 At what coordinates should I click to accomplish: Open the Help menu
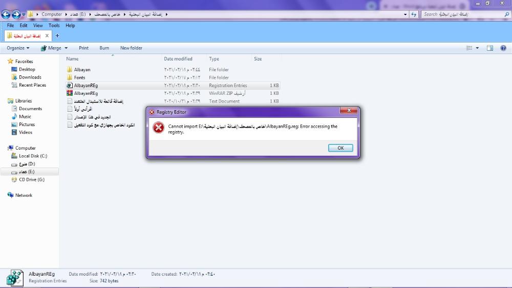(x=70, y=25)
